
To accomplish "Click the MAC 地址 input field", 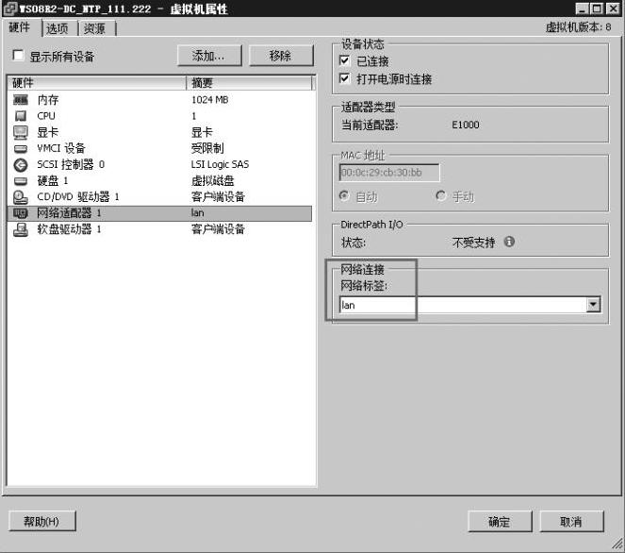I will point(389,173).
